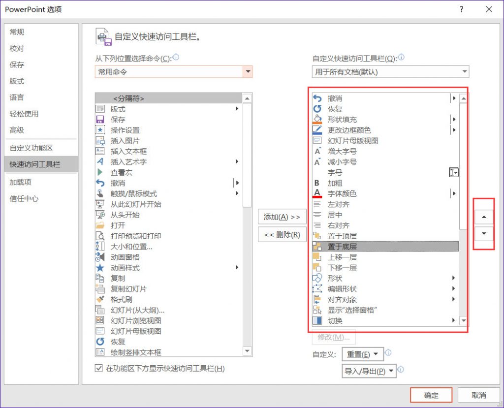Viewport: 504px width, 408px height.
Task: Click the 更改边框颜色 pen icon
Action: pos(317,130)
